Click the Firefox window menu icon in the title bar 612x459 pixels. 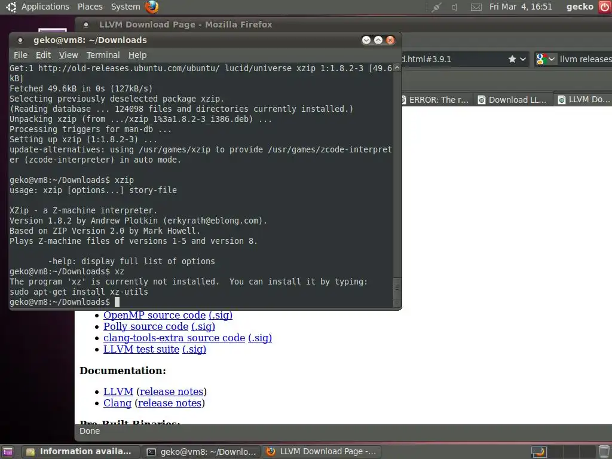tap(86, 25)
